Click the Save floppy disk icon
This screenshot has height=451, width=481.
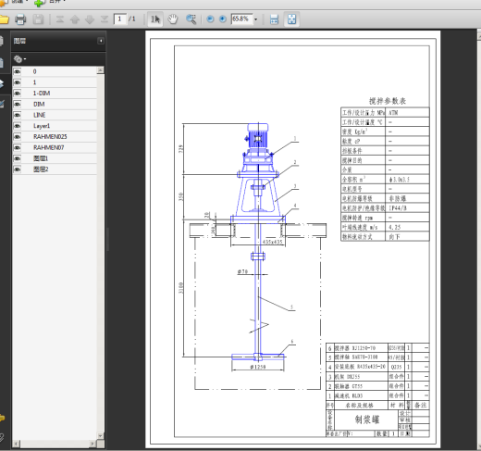(38, 19)
